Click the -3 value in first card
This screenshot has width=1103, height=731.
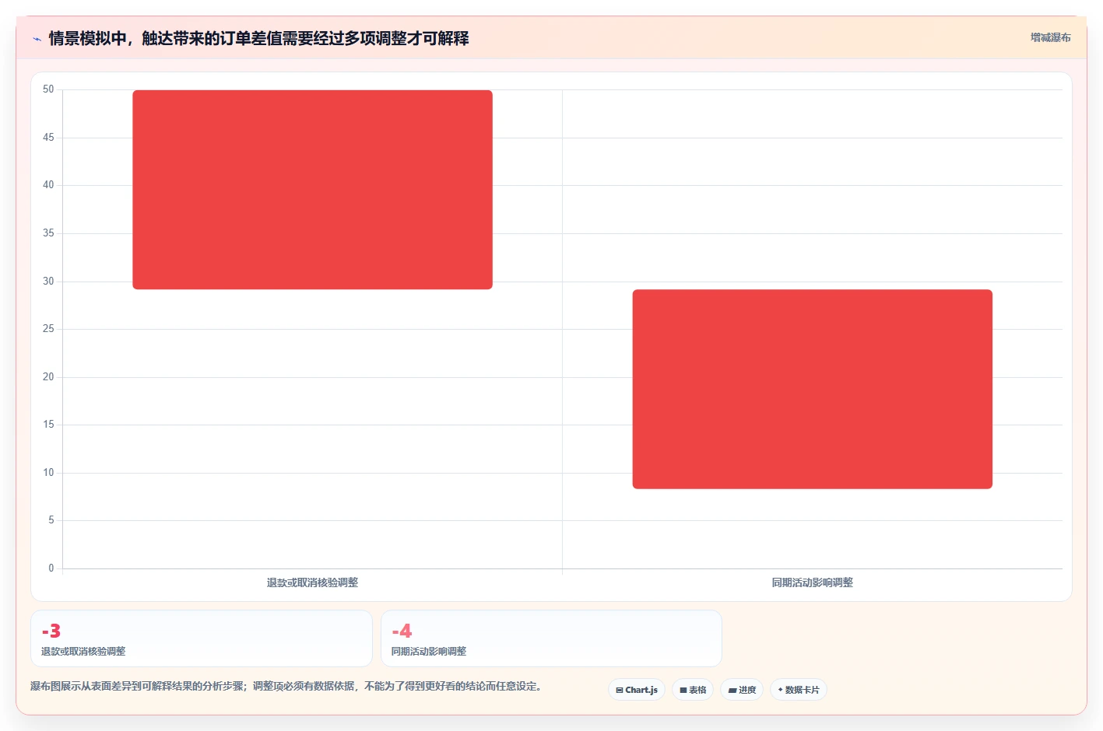(x=51, y=631)
